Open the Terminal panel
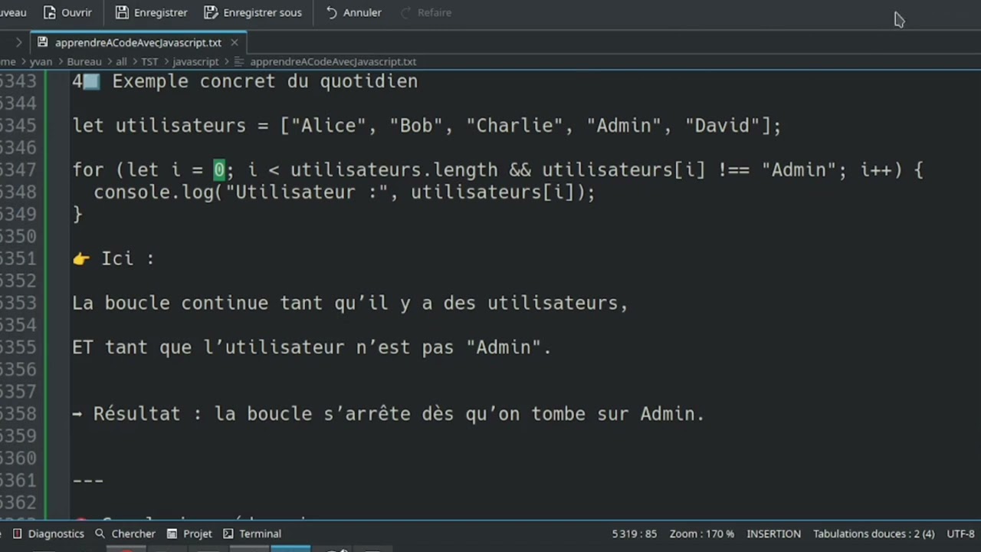This screenshot has height=552, width=981. [x=252, y=534]
